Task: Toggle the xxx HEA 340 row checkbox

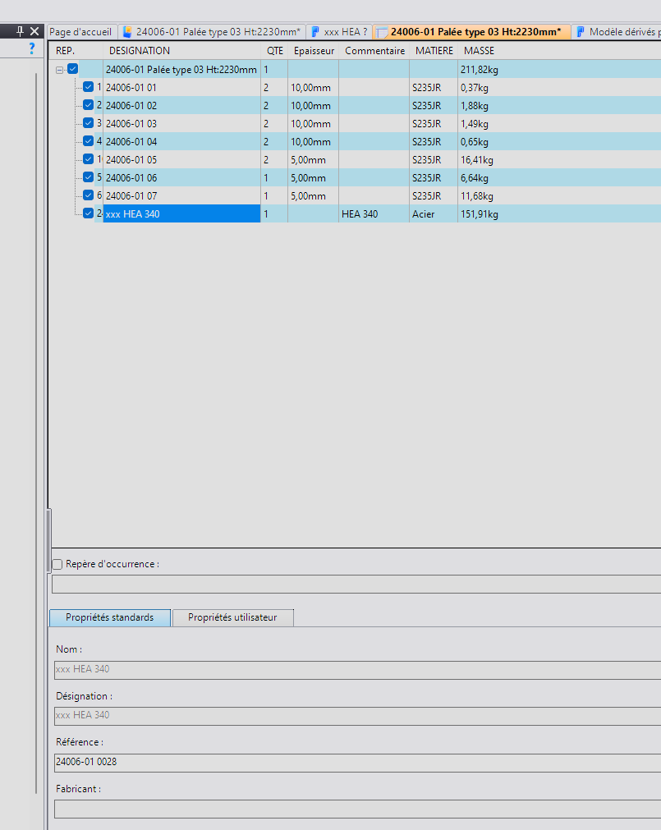Action: (89, 213)
